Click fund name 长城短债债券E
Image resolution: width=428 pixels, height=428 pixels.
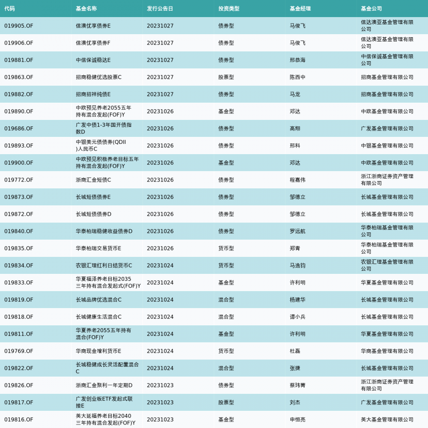93,197
